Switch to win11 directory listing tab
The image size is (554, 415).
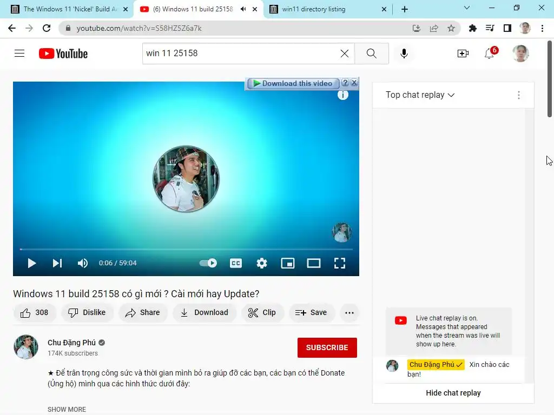pos(327,9)
